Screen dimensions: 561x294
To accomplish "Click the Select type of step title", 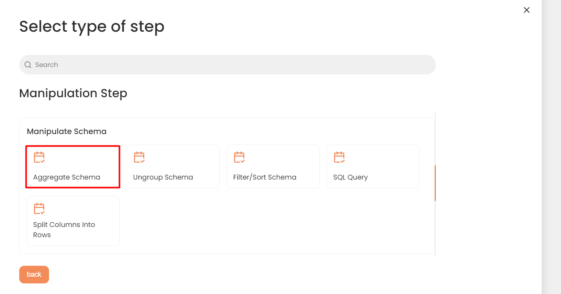I will click(92, 27).
